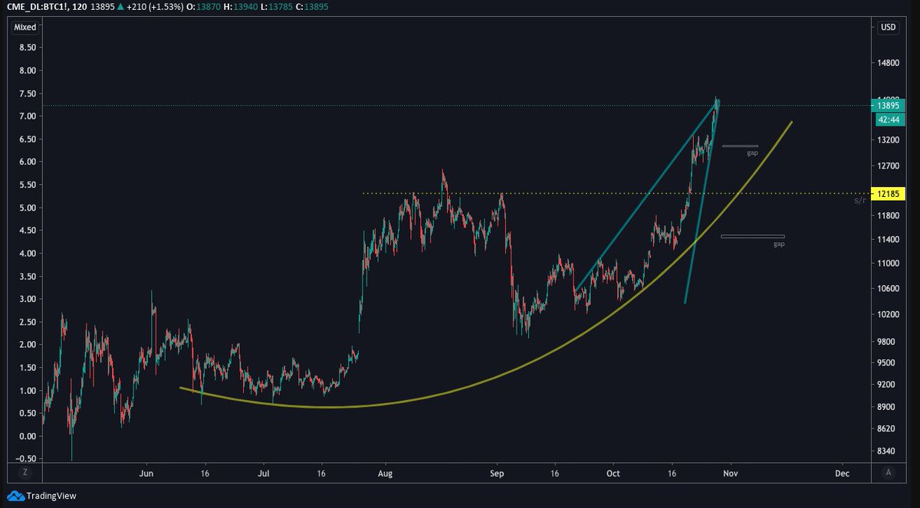Click the "Oct" label on the time axis

click(613, 474)
